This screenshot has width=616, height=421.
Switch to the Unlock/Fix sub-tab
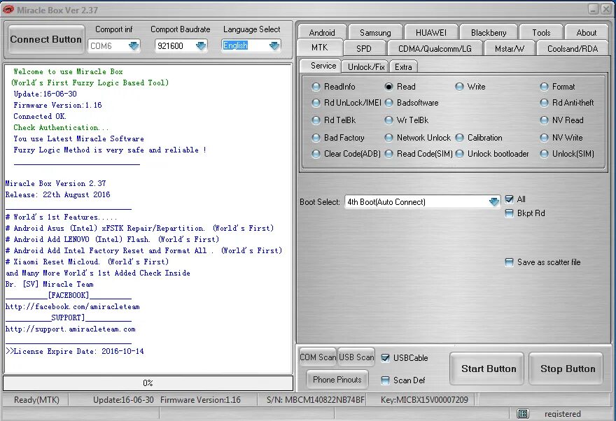(365, 66)
